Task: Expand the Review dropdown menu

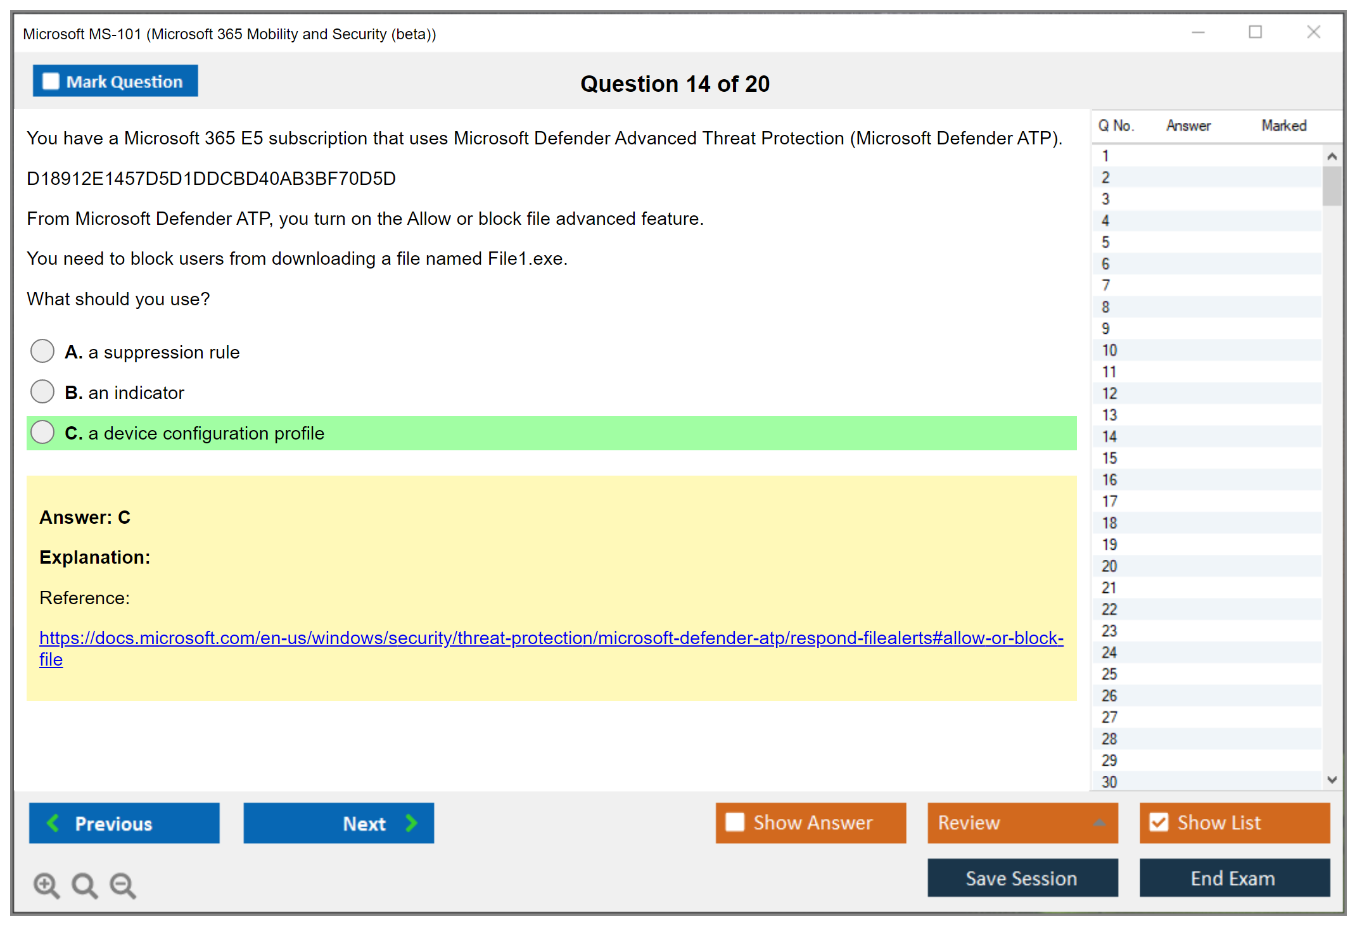Action: tap(1099, 823)
